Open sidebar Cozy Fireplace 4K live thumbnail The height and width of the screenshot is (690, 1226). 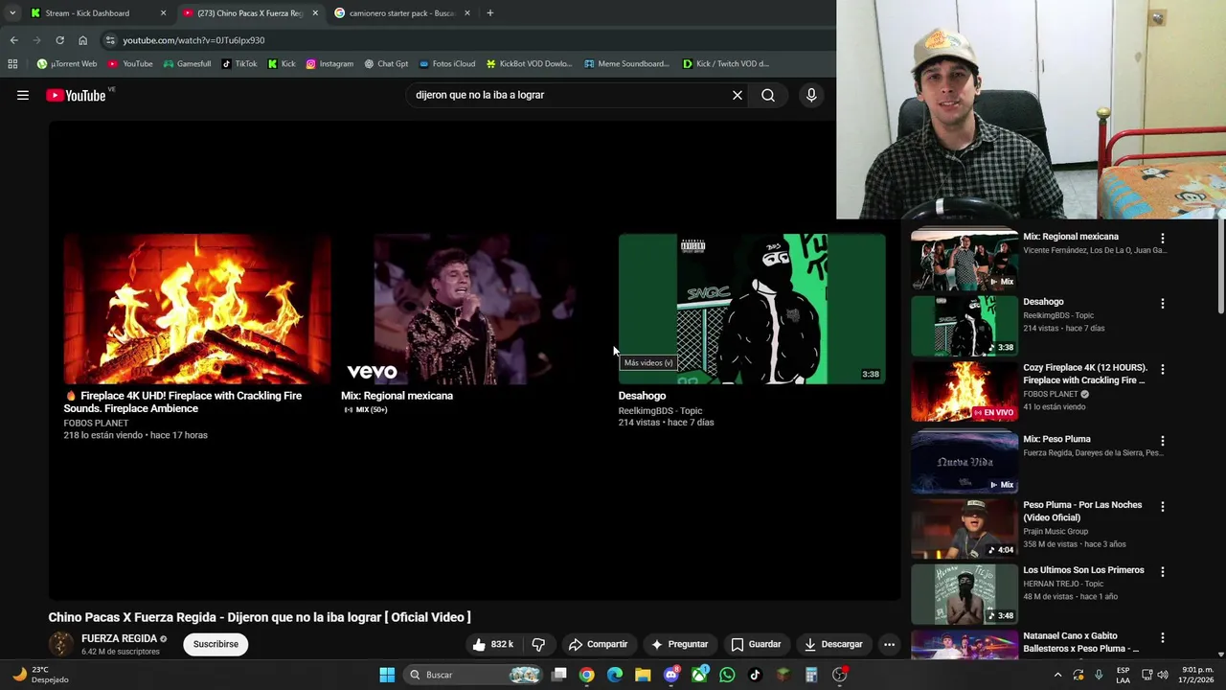coord(965,391)
